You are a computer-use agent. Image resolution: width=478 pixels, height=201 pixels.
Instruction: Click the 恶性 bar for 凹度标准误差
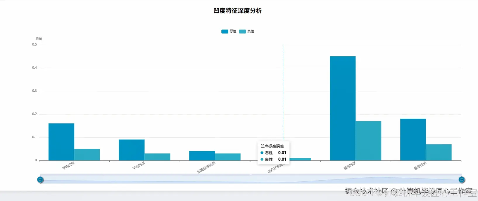202,156
